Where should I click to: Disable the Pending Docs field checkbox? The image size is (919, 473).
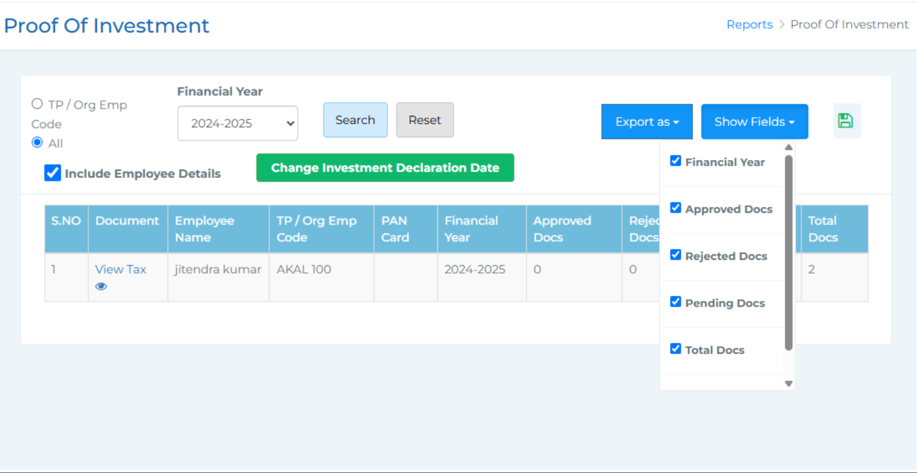click(x=676, y=302)
